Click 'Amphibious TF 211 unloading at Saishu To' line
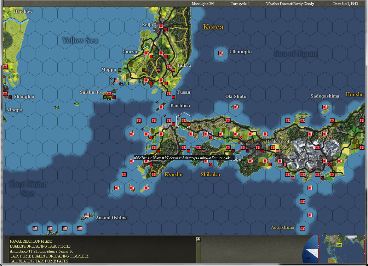The width and height of the screenshot is (368, 266). (41, 251)
